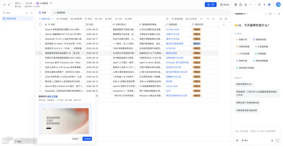Pin the AI 情报库 document title
The width and height of the screenshot is (283, 146).
51,3
